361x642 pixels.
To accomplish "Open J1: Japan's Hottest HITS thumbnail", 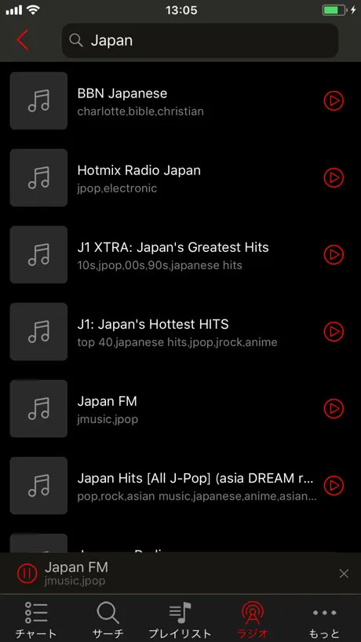I will 38,332.
